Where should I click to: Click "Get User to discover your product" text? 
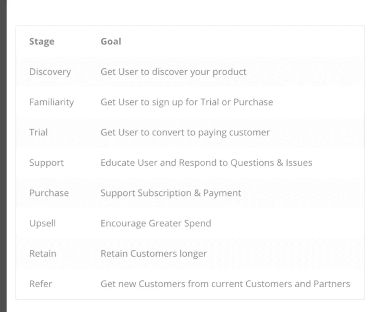pyautogui.click(x=173, y=72)
